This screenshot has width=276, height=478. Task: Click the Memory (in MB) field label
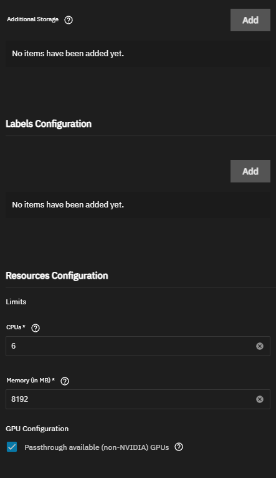point(31,381)
